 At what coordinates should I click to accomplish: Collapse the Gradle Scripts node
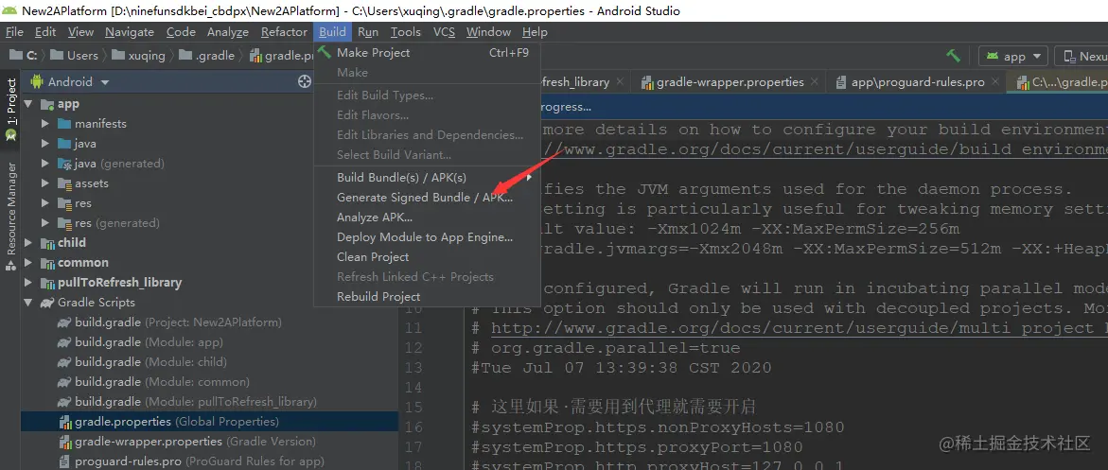(28, 302)
